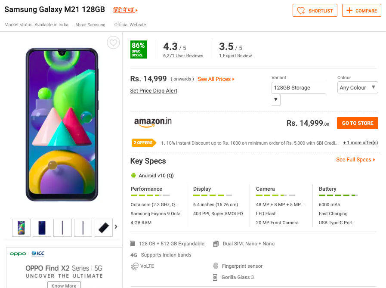Click the fingerprint sensor icon
Image resolution: width=386 pixels, height=288 pixels.
(x=216, y=266)
